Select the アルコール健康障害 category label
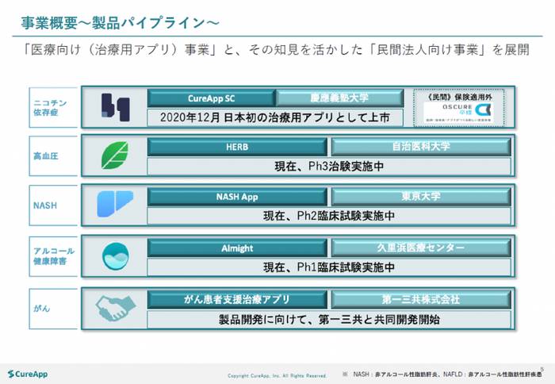Screen dimensions: 555x384 click(x=54, y=256)
